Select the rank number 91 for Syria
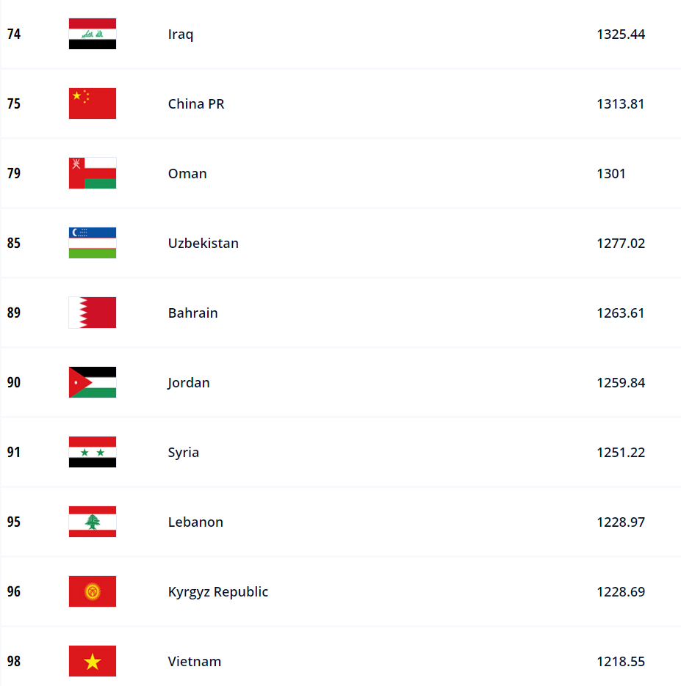 (x=13, y=452)
